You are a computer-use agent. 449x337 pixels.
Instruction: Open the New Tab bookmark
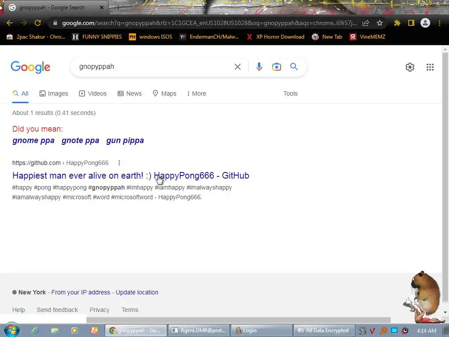point(327,37)
